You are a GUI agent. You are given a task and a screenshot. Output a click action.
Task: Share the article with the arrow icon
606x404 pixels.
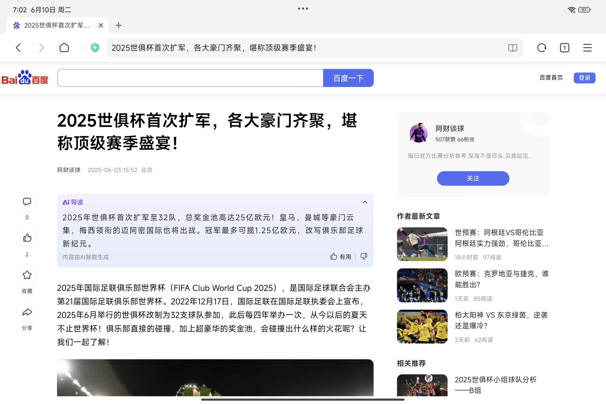coord(27,312)
